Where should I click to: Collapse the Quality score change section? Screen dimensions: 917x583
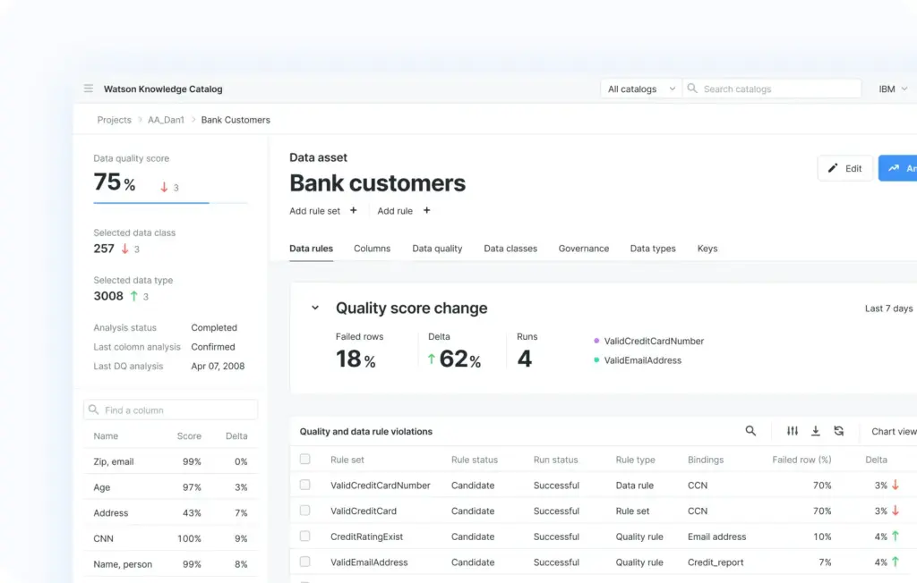(x=315, y=308)
